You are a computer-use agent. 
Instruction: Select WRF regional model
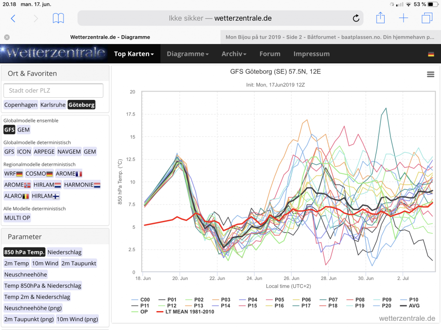click(x=13, y=174)
